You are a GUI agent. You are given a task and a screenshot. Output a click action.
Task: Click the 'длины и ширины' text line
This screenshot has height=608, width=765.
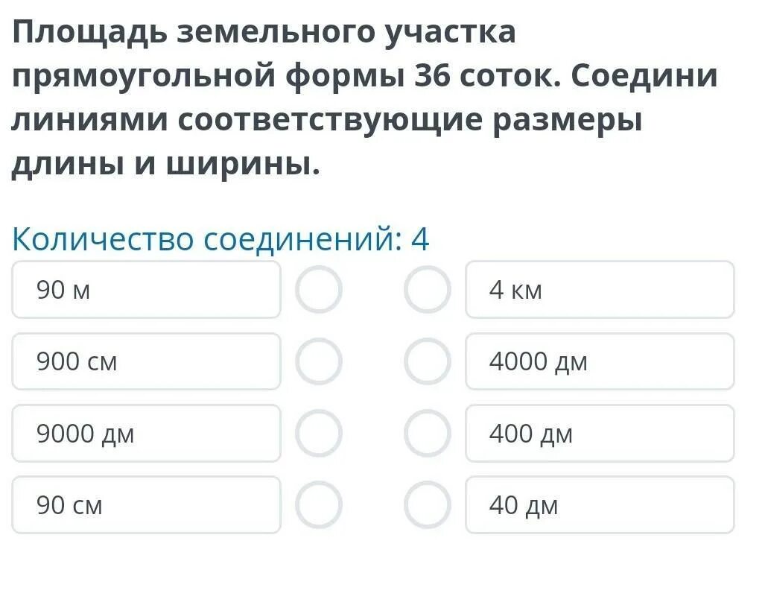pyautogui.click(x=165, y=165)
